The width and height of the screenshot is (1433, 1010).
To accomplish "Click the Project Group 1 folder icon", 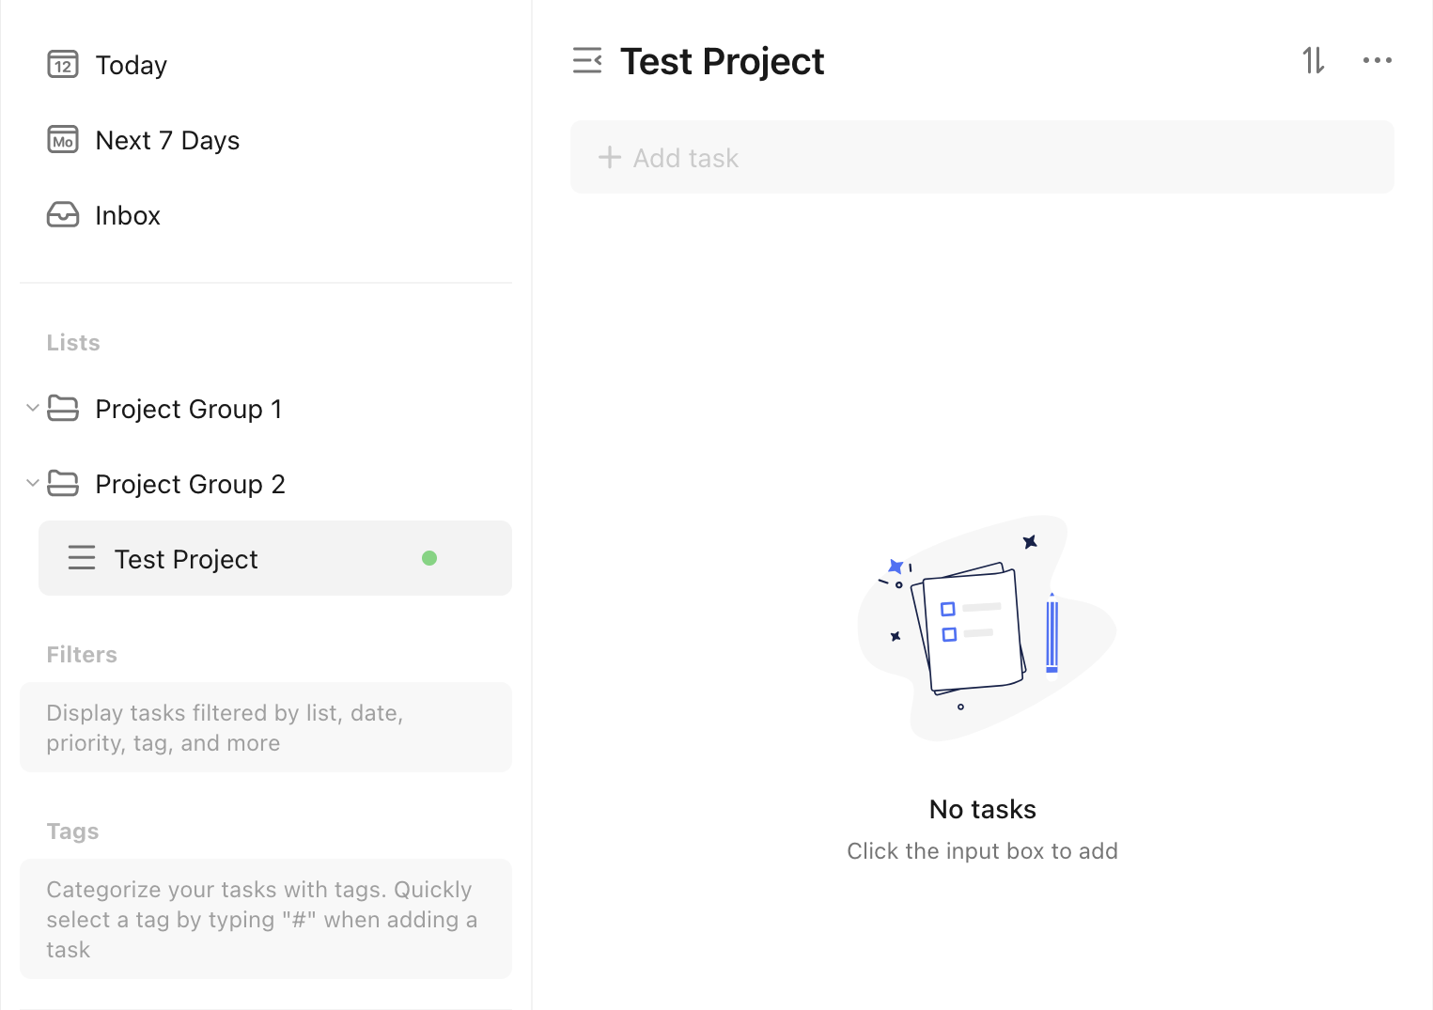I will pyautogui.click(x=63, y=409).
